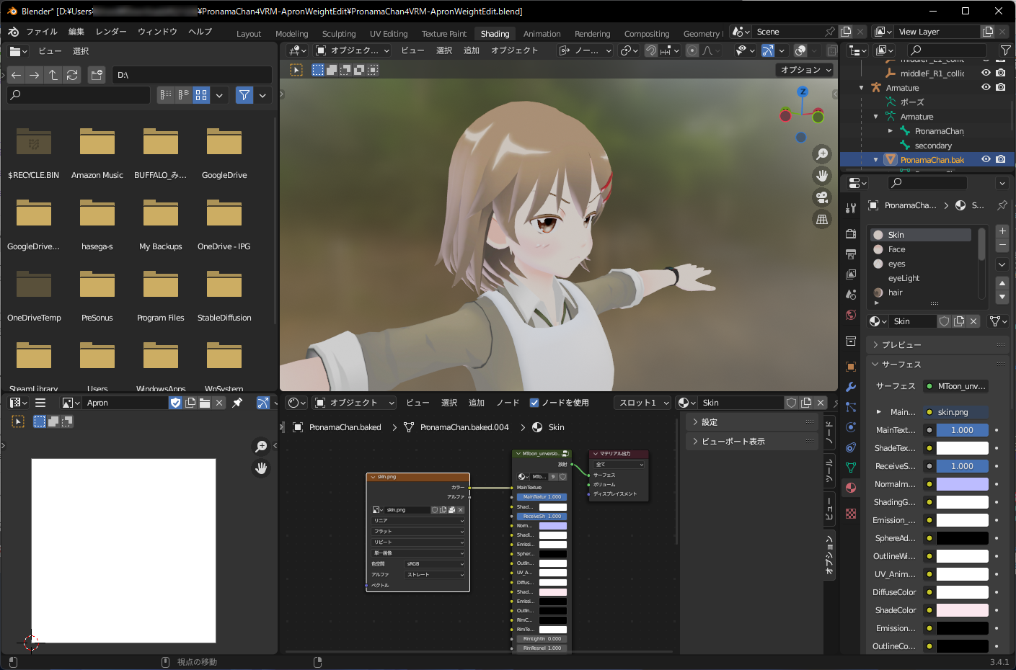Viewport: 1016px width, 670px height.
Task: Click the オプション button in the viewport header
Action: tap(803, 70)
